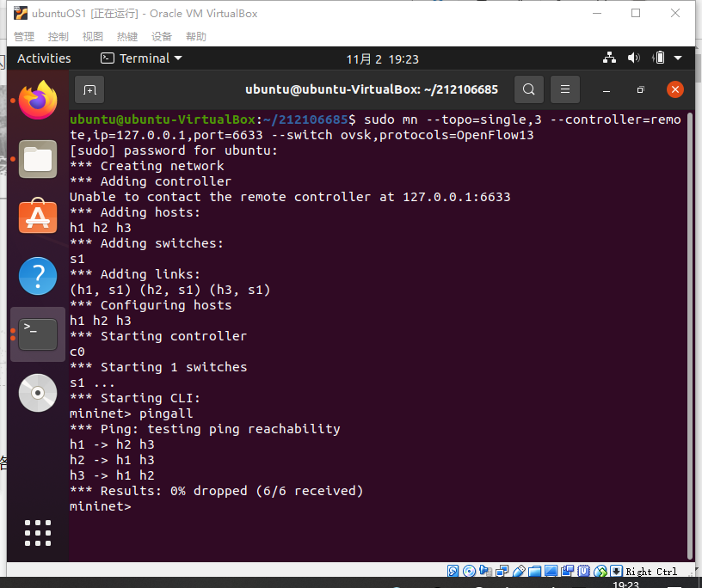This screenshot has width=702, height=588.
Task: Launch Ubuntu Software from the dock
Action: coord(38,216)
